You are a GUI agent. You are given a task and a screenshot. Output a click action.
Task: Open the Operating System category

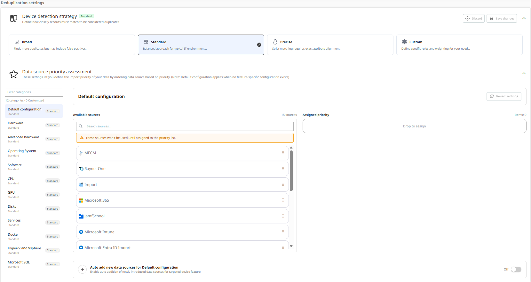(34, 153)
